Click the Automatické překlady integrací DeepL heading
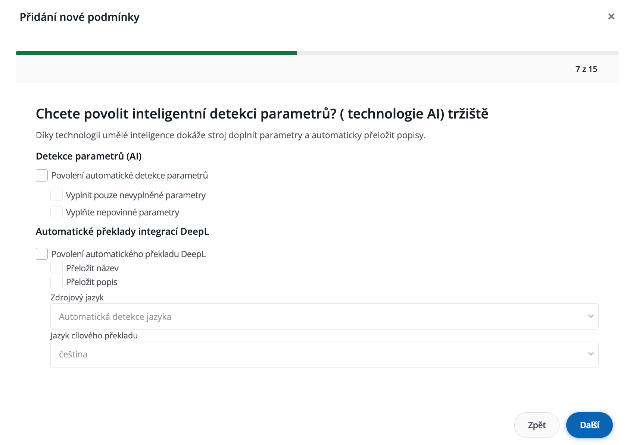Screen dimensions: 633x445 tap(122, 231)
